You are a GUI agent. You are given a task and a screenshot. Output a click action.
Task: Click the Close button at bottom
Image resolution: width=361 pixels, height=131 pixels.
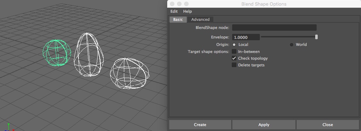click(328, 125)
